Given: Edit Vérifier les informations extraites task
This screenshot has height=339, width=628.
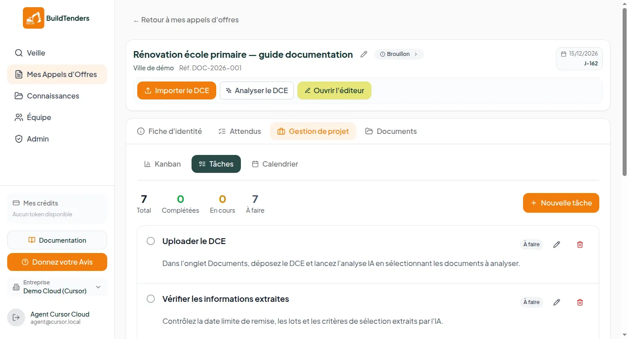Looking at the screenshot, I should click(557, 302).
